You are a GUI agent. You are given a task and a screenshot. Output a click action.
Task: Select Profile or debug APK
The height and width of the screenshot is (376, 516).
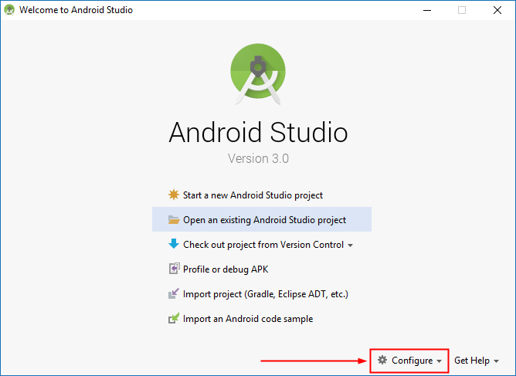pyautogui.click(x=226, y=269)
